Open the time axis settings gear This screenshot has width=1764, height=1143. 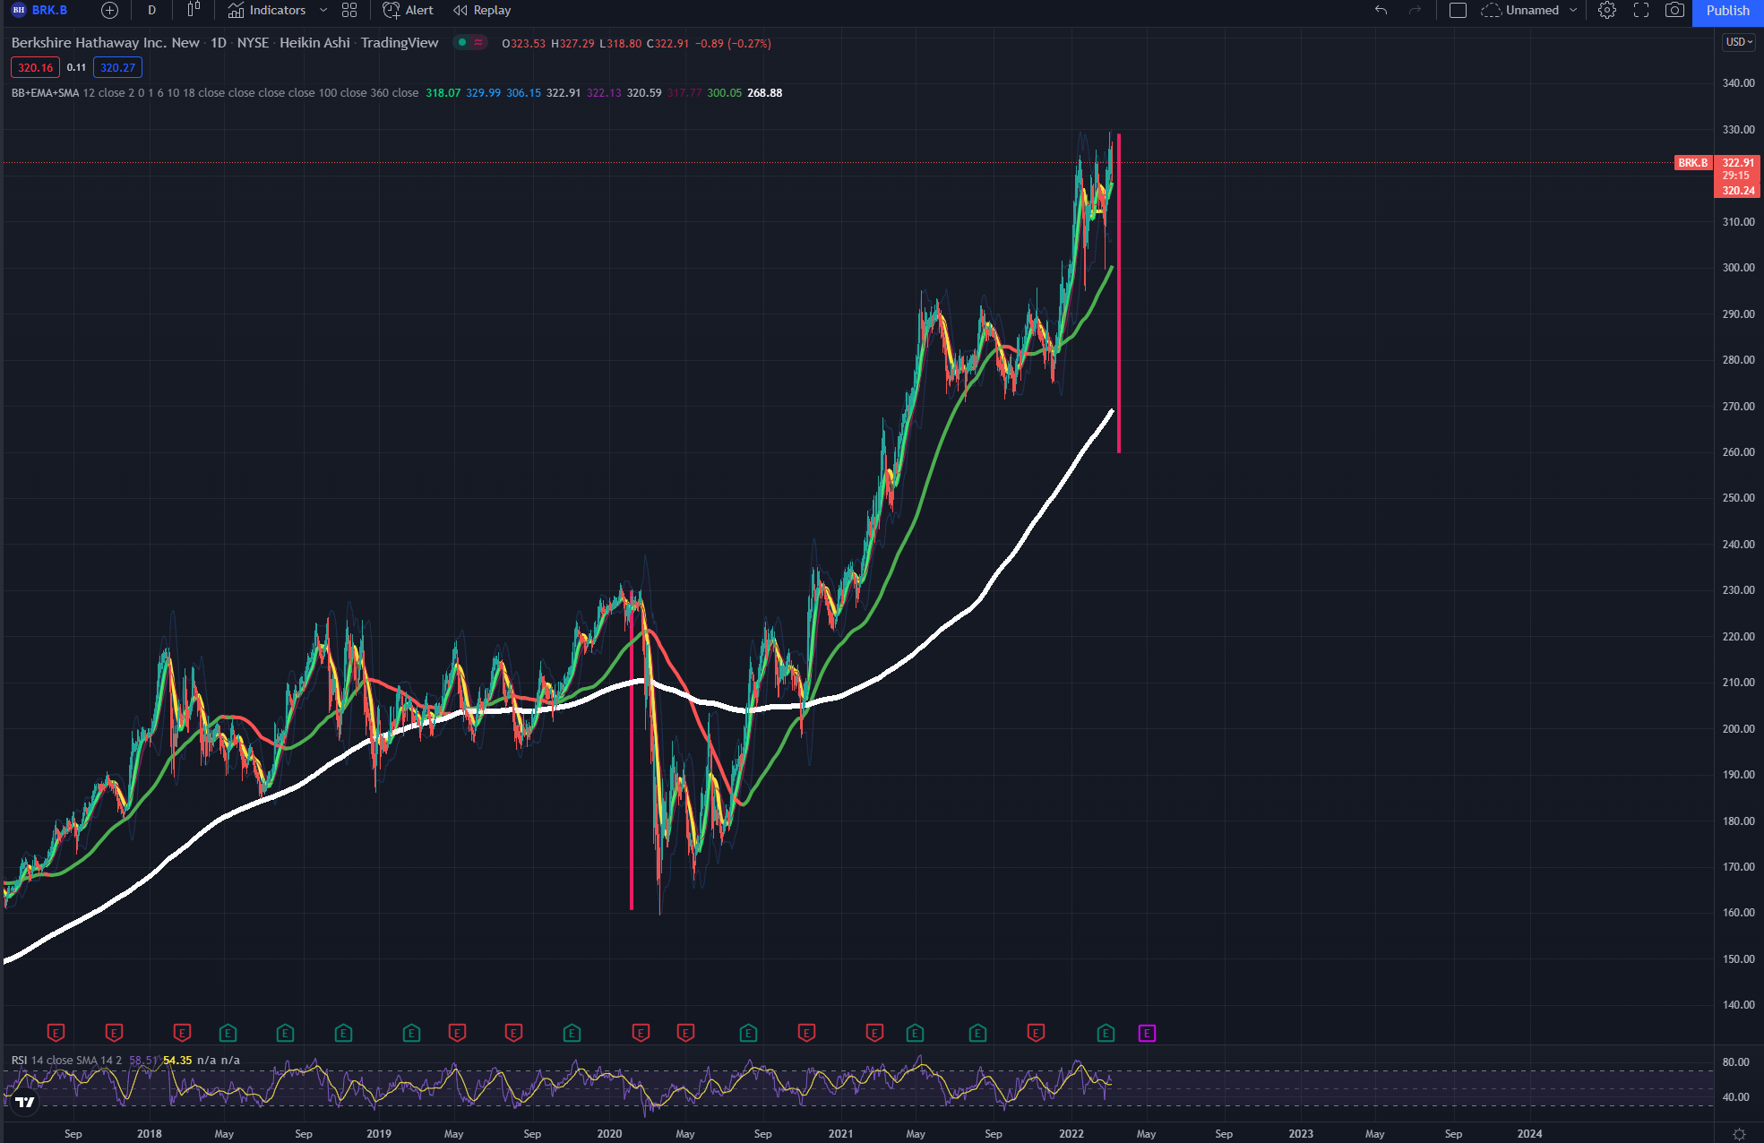point(1740,1134)
